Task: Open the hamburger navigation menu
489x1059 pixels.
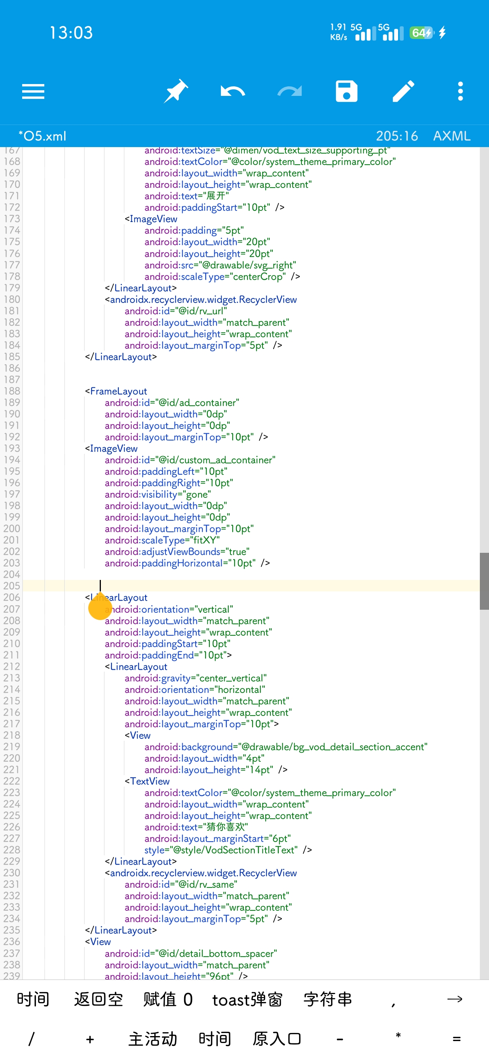Action: 33,91
